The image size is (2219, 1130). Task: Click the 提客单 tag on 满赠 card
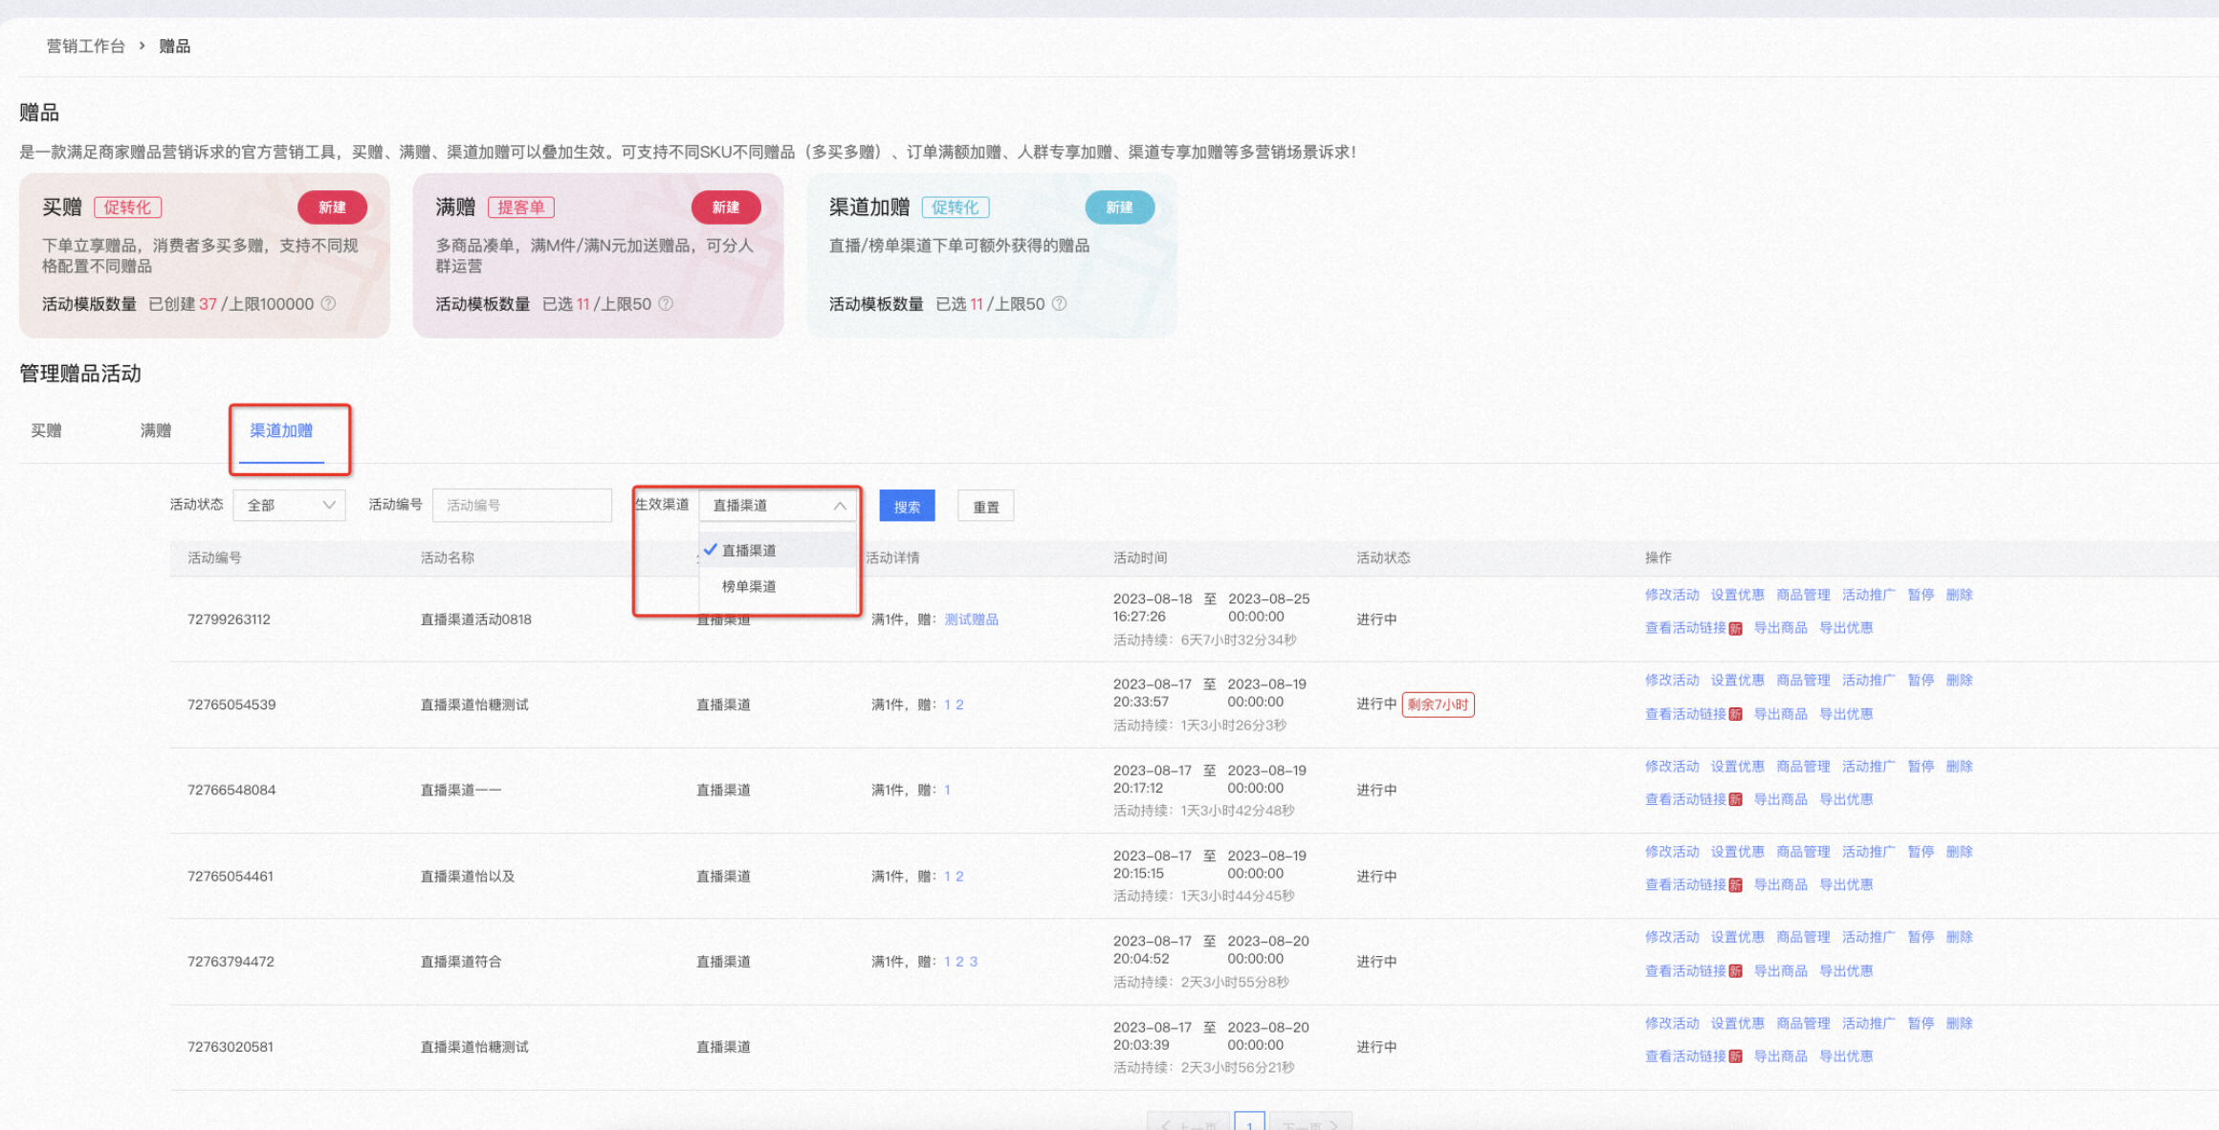pos(521,207)
